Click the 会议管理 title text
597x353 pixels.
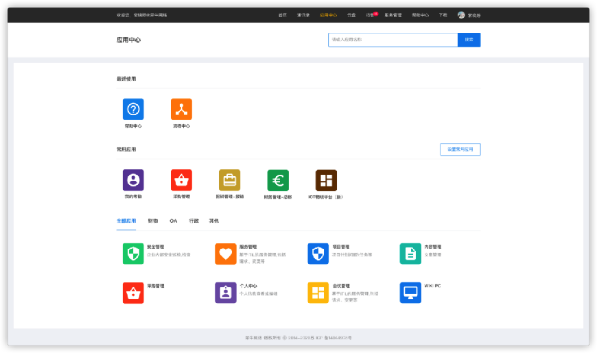coord(341,286)
